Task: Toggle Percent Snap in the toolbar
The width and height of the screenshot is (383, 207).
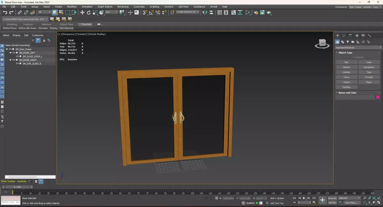Action: (x=158, y=12)
